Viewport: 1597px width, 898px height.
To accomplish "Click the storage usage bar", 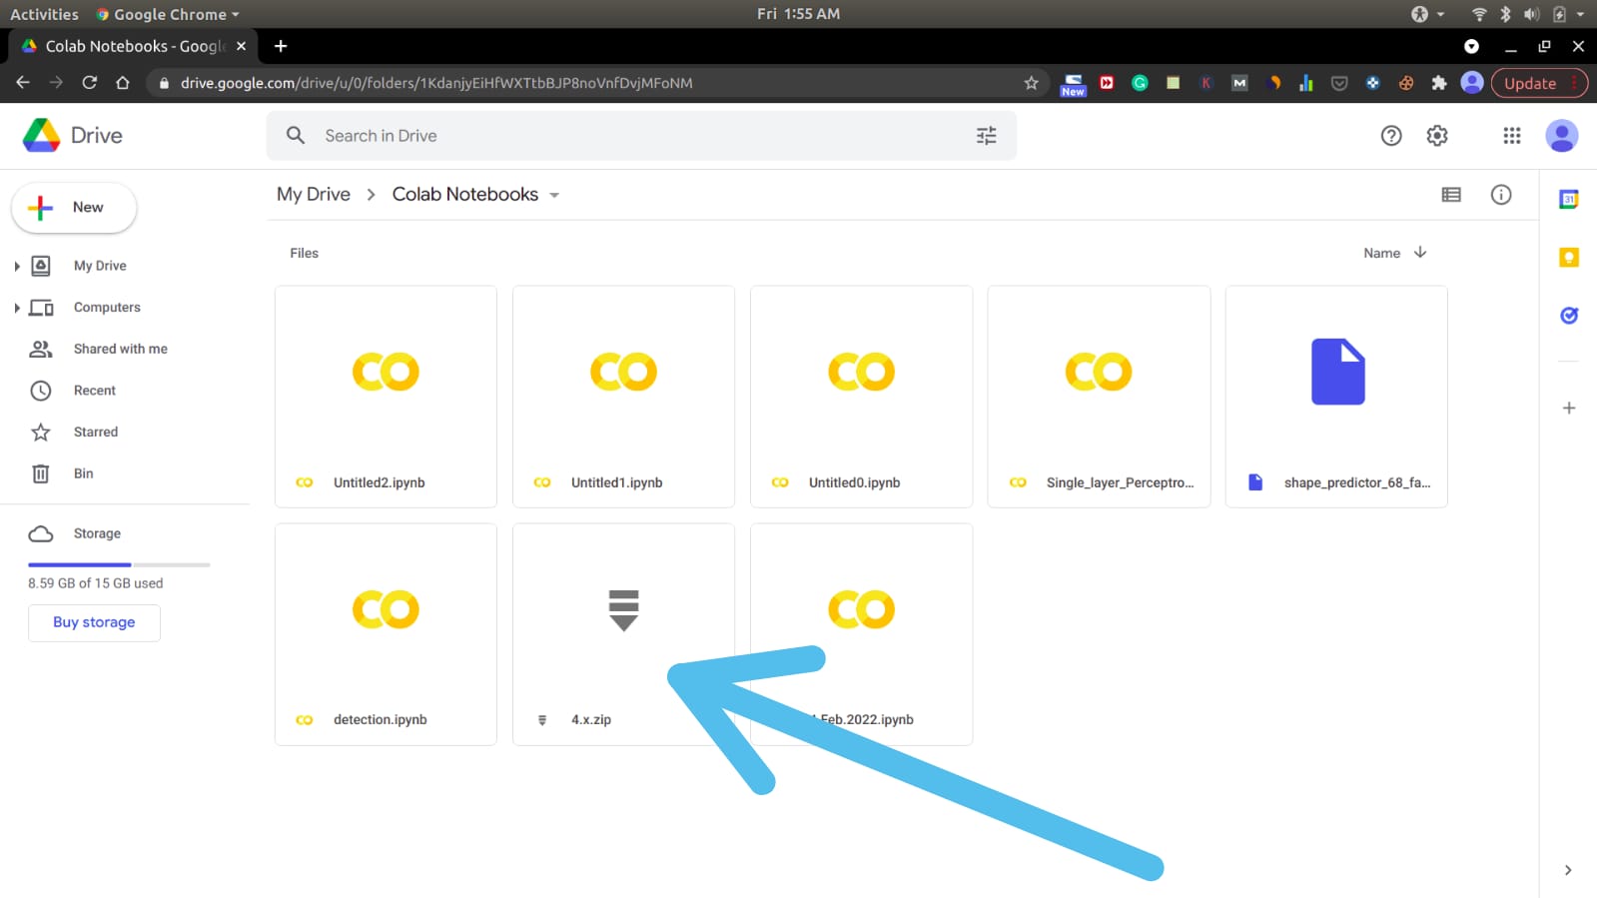I will coord(119,565).
